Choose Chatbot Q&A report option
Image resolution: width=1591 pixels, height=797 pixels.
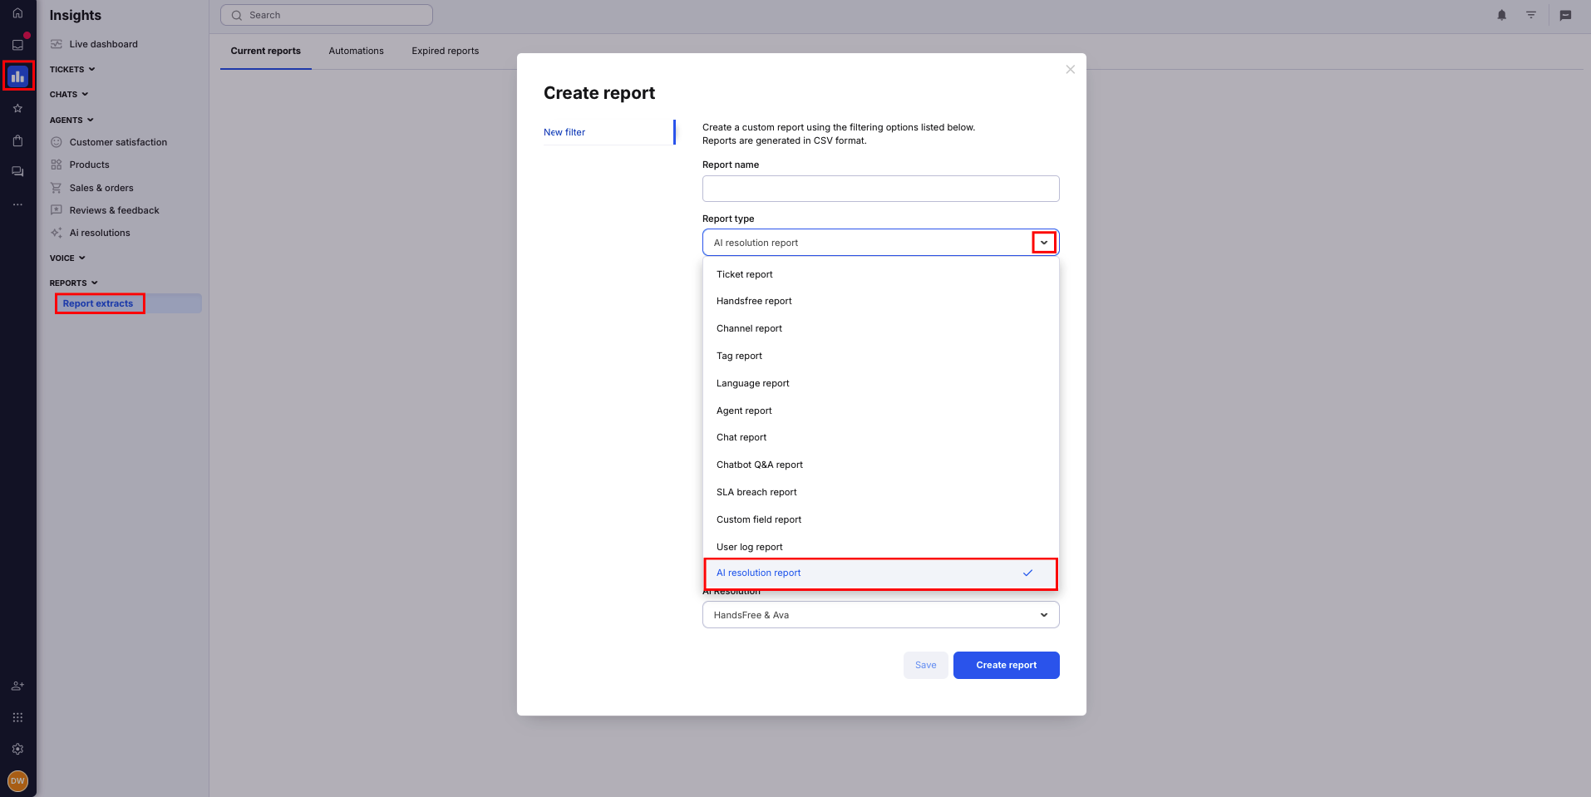pos(881,465)
